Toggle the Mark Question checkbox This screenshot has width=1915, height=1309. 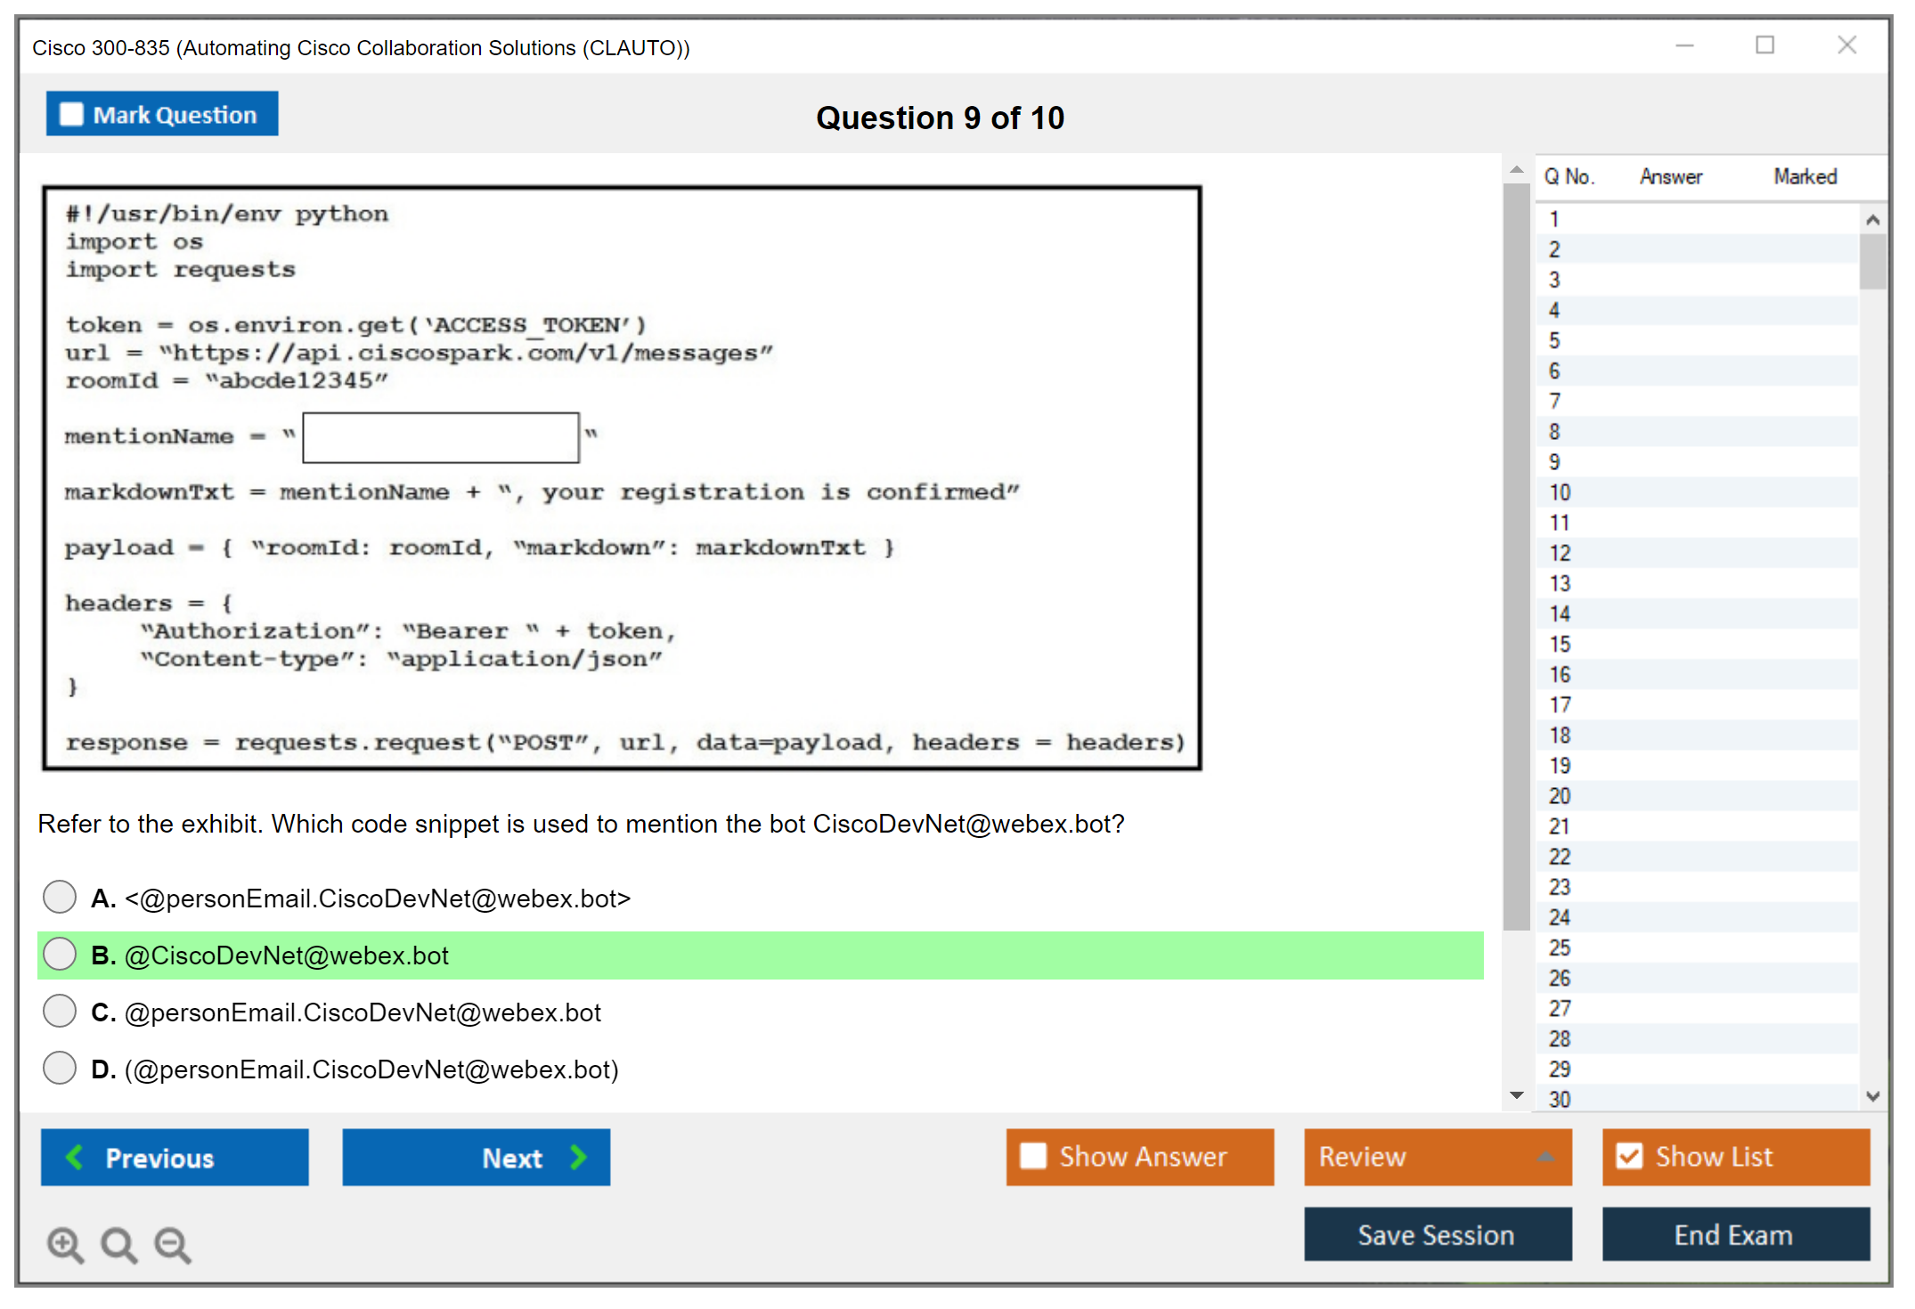tap(71, 114)
